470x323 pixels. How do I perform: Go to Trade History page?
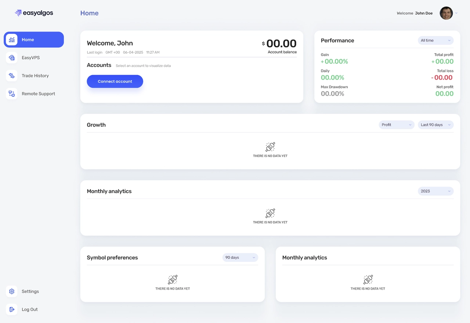click(x=35, y=76)
